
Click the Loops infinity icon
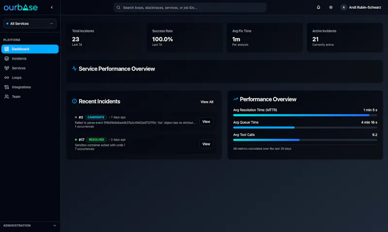tap(7, 78)
